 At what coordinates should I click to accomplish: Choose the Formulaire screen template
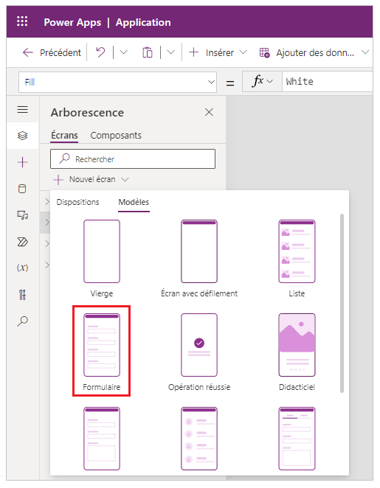(x=102, y=352)
